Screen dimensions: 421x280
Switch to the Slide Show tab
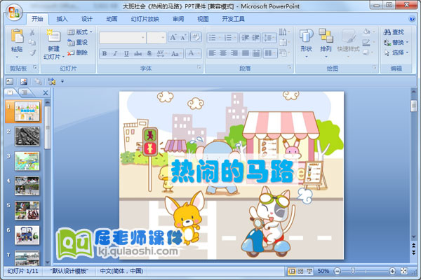tap(145, 19)
